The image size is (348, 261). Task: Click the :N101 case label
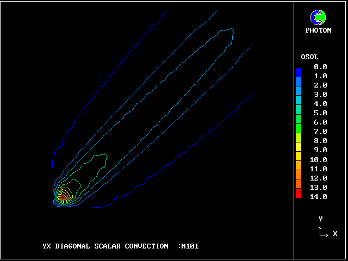(188, 246)
